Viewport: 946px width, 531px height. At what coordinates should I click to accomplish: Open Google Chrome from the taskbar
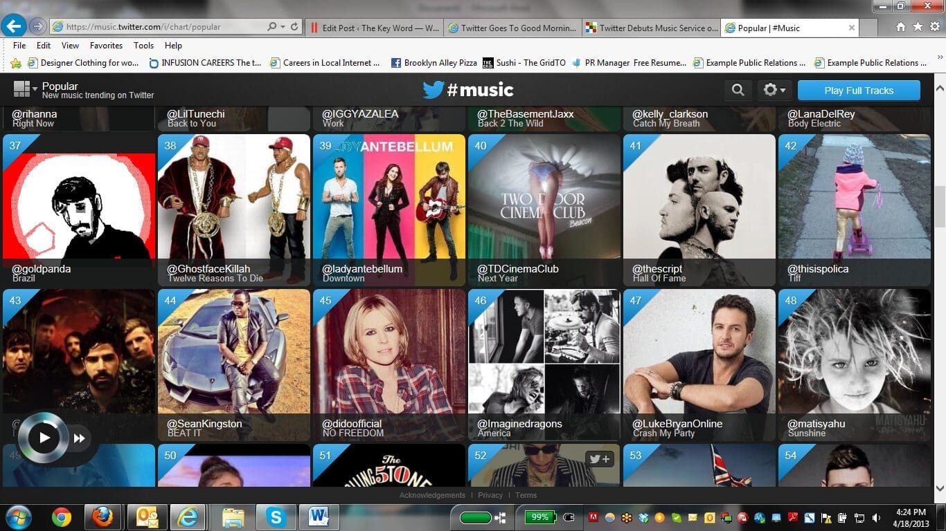pos(61,517)
